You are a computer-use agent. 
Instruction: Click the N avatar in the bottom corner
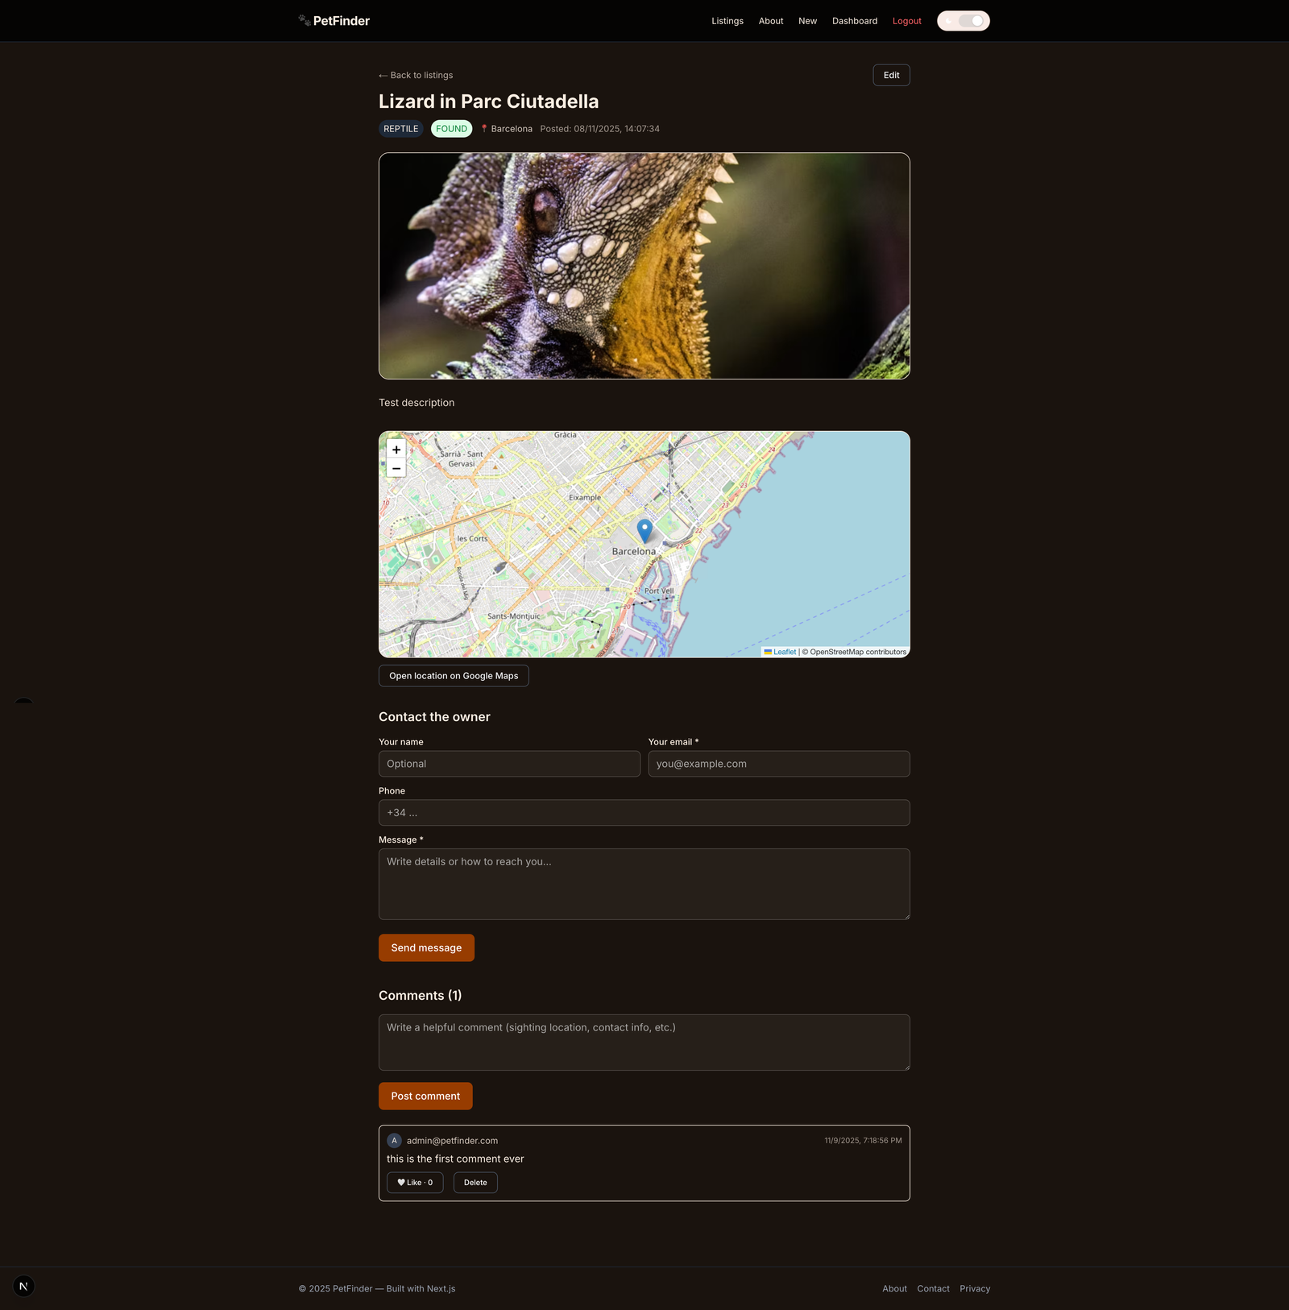click(x=23, y=1286)
